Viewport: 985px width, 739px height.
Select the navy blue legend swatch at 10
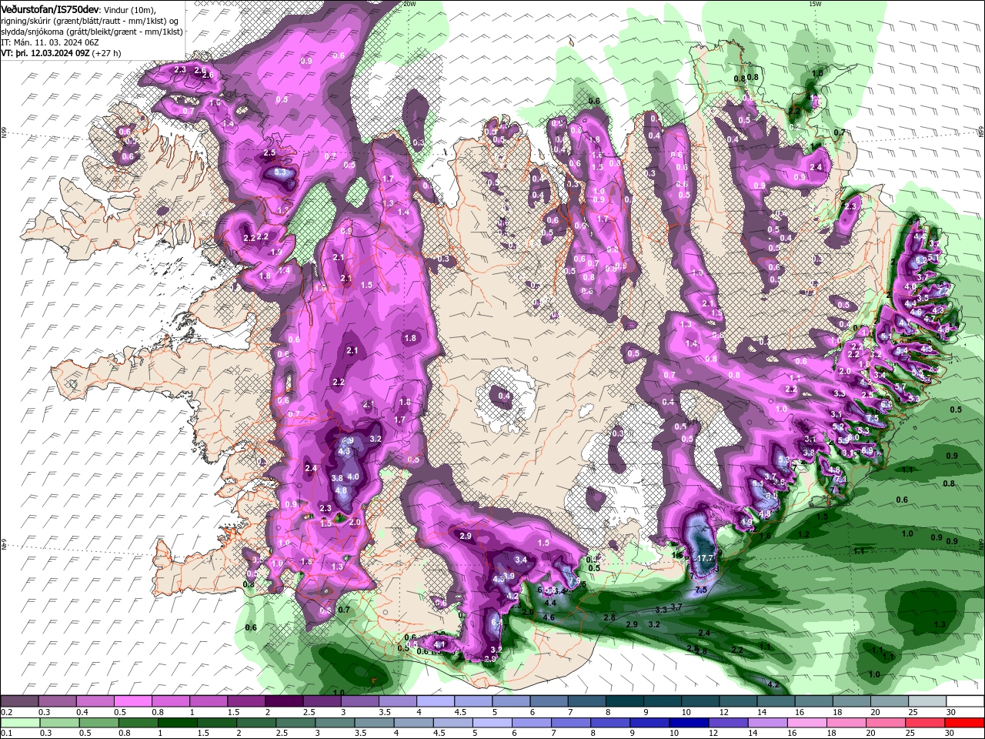pyautogui.click(x=689, y=723)
